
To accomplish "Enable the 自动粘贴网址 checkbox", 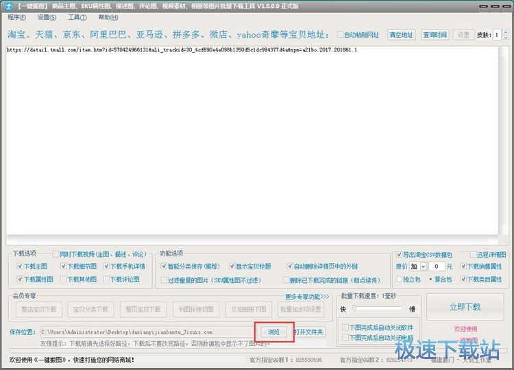I will pyautogui.click(x=340, y=35).
